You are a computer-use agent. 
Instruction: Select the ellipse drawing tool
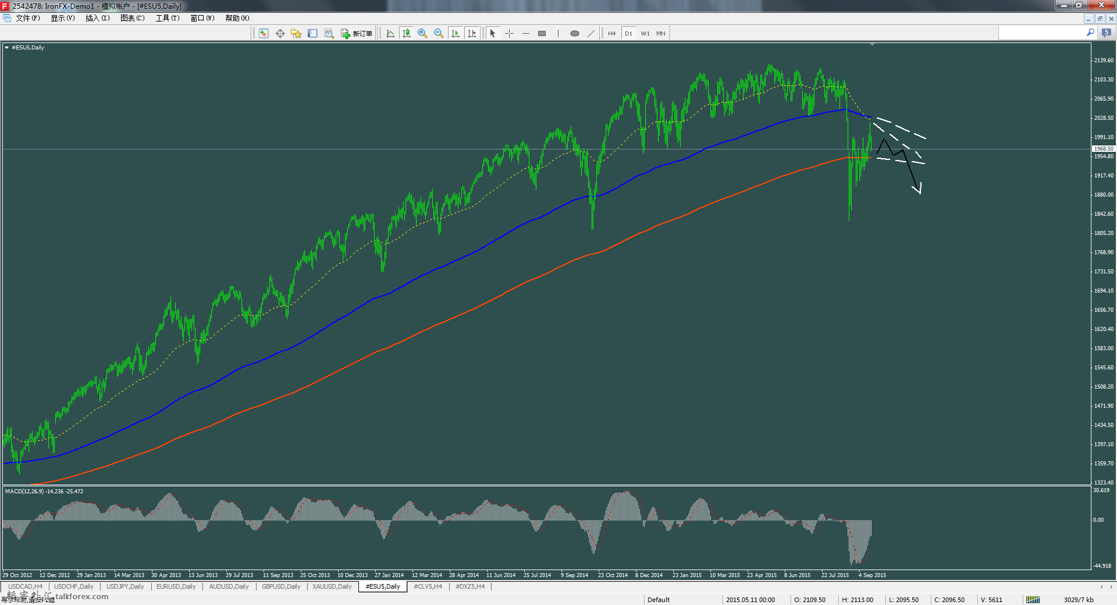[575, 34]
